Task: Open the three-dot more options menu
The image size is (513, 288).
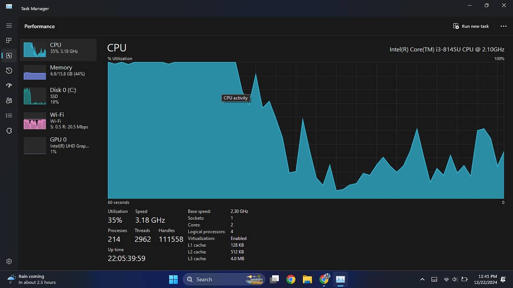Action: click(503, 26)
